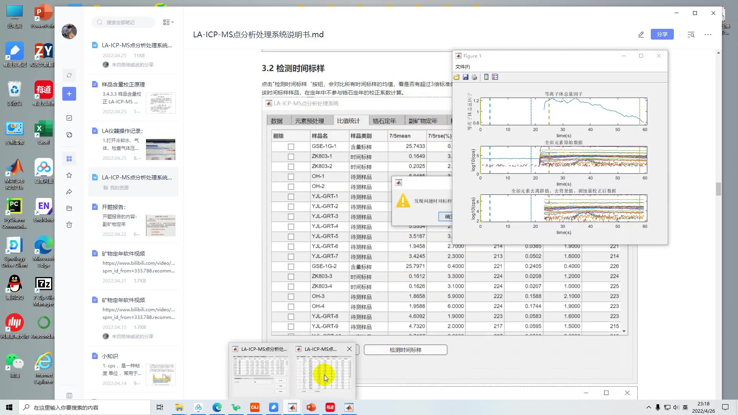Viewport: 738px width, 415px height.
Task: Click the sync refresh icon in sidebar
Action: (69, 75)
